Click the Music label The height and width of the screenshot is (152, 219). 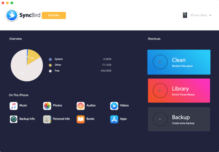pyautogui.click(x=23, y=106)
